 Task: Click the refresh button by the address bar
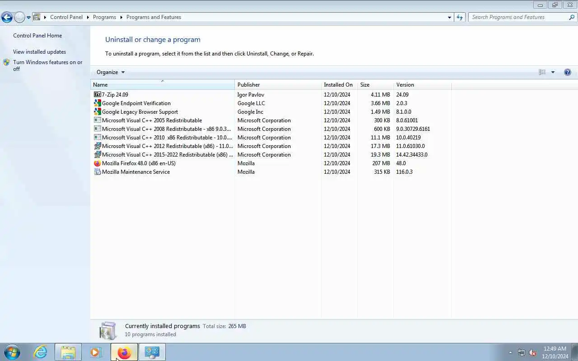pyautogui.click(x=460, y=17)
